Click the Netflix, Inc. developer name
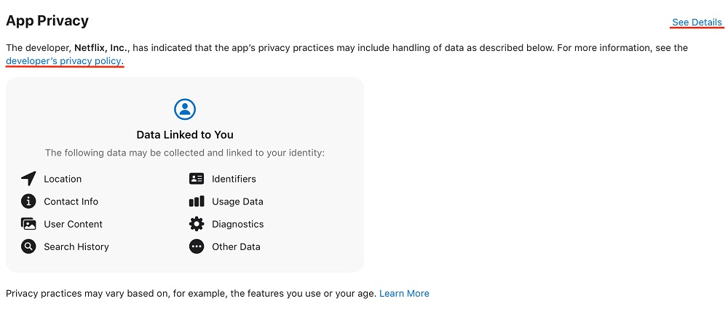 pos(102,47)
